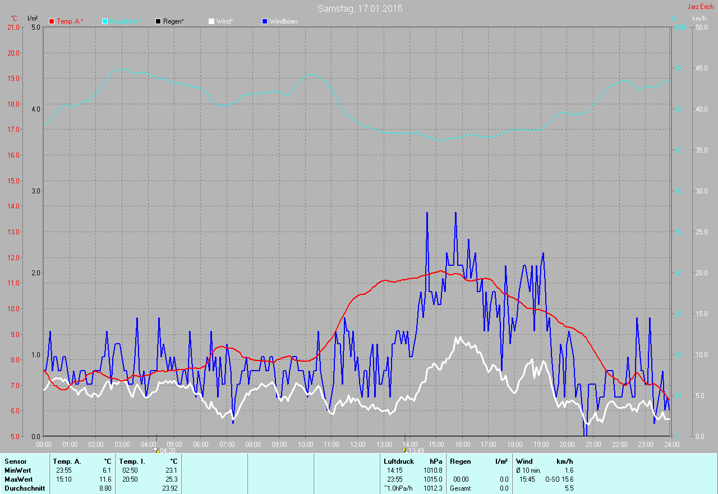Screen dimensions: 718x494
Task: Click the 'Ø 10 min.' wind label
Action: pyautogui.click(x=528, y=470)
